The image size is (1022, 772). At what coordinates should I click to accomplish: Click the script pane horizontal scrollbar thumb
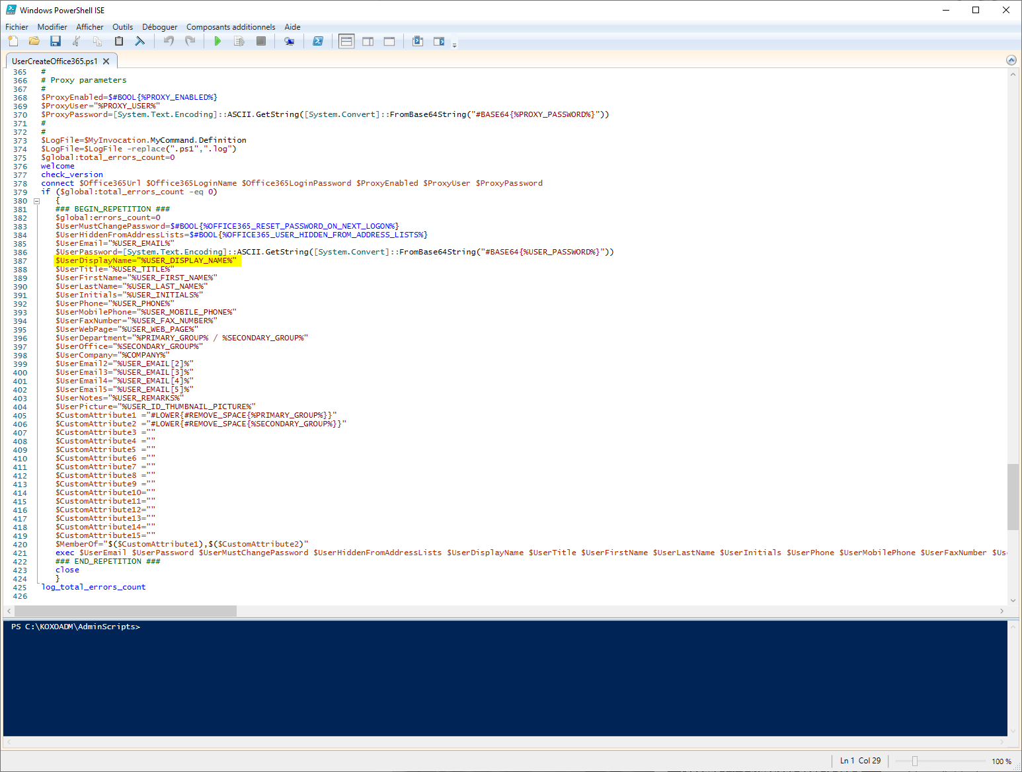coord(126,611)
